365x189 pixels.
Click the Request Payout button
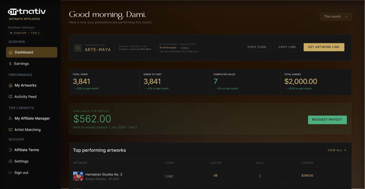(x=327, y=120)
